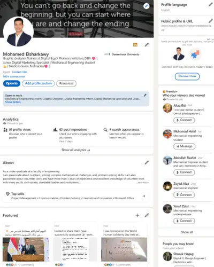
Task: Open Top skills arrow
Action: pos(144,196)
